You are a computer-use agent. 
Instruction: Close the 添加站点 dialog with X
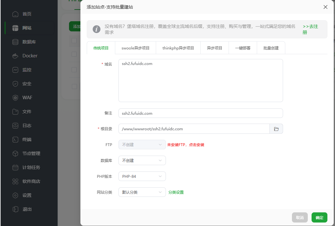pos(326,7)
